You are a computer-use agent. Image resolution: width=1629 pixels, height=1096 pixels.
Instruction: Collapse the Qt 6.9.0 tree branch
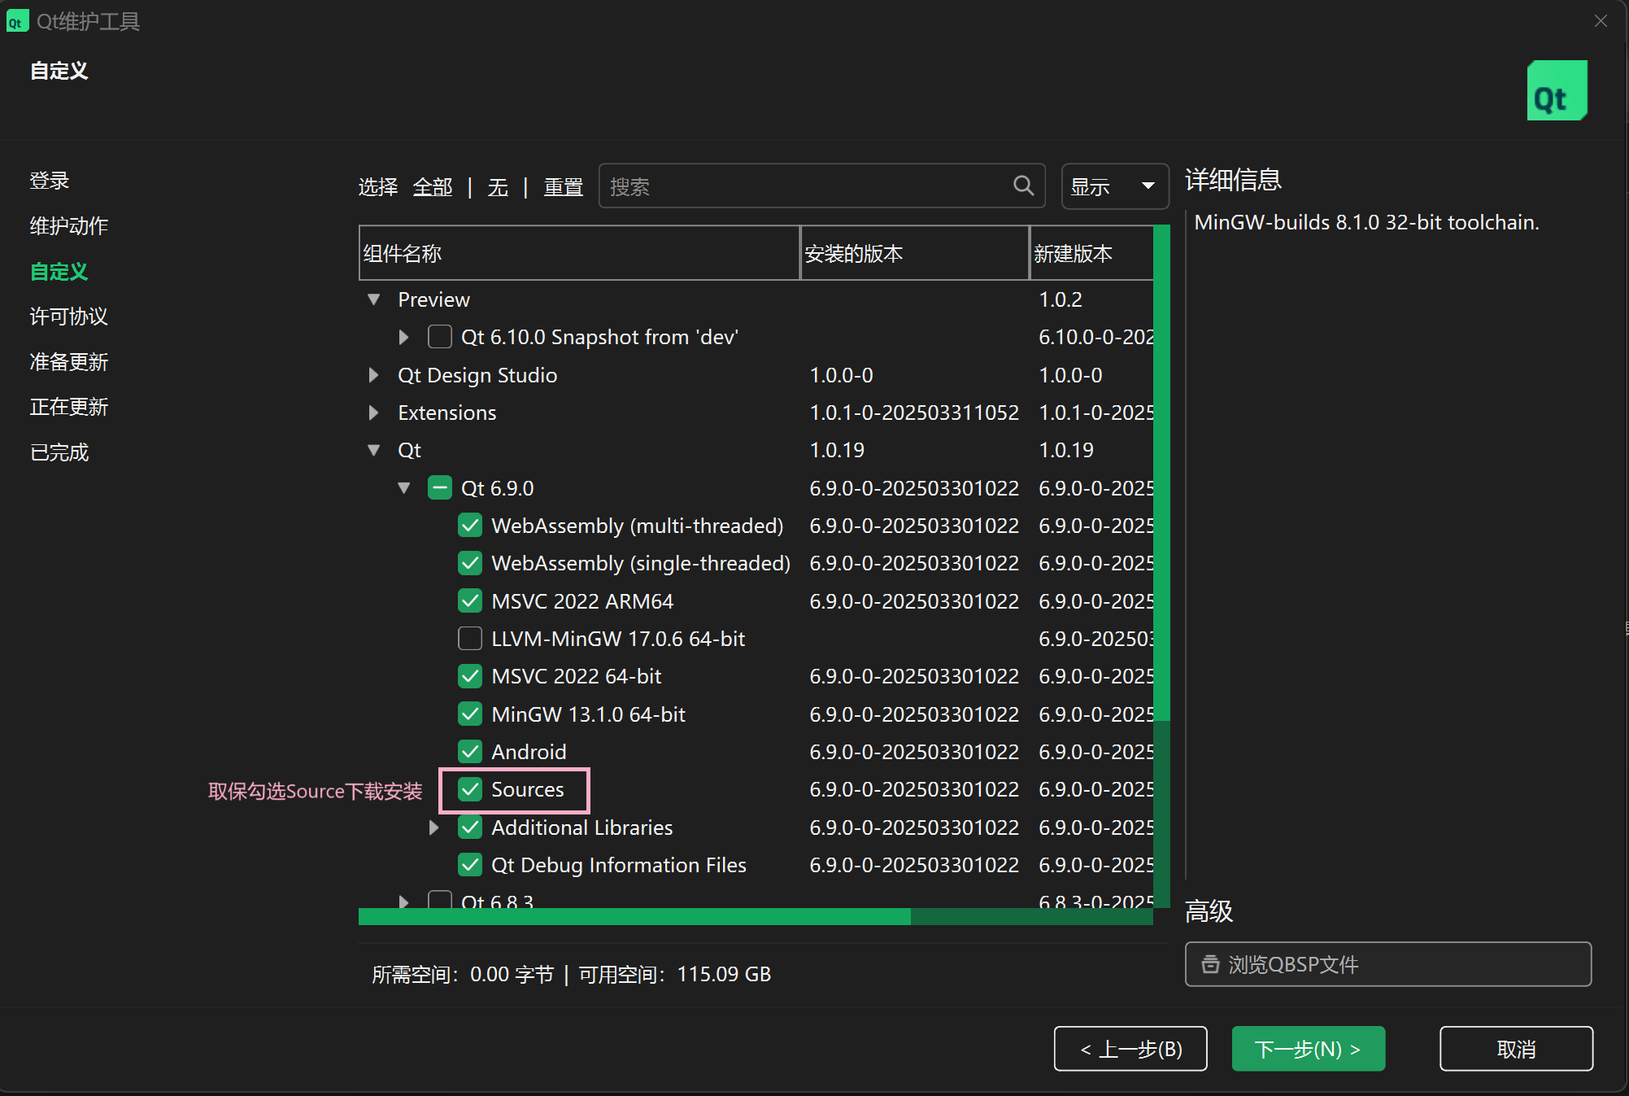404,487
